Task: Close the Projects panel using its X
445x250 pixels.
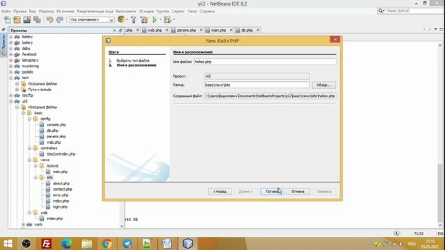Action: [114, 31]
